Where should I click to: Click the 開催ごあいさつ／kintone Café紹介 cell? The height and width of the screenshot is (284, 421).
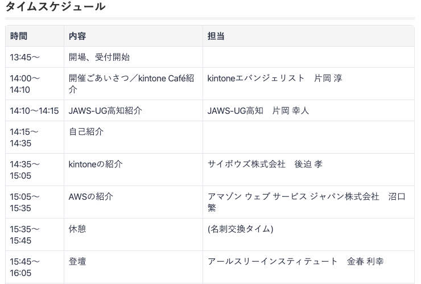[x=131, y=84]
